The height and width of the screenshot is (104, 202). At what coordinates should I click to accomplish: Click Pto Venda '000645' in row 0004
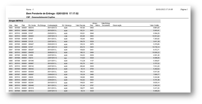31,31
